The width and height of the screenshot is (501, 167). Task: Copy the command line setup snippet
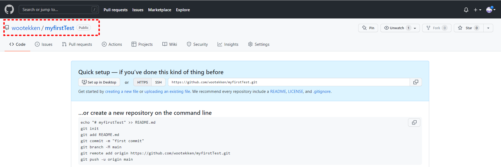pyautogui.click(x=414, y=123)
